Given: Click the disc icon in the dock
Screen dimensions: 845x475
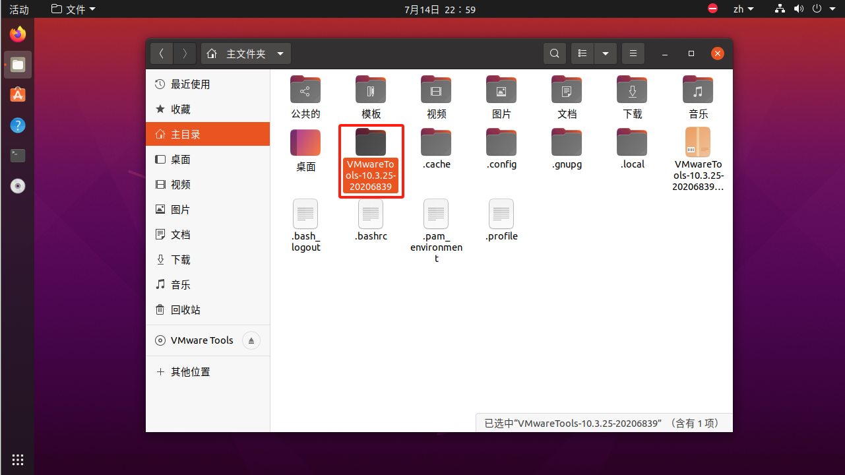Looking at the screenshot, I should coord(18,186).
